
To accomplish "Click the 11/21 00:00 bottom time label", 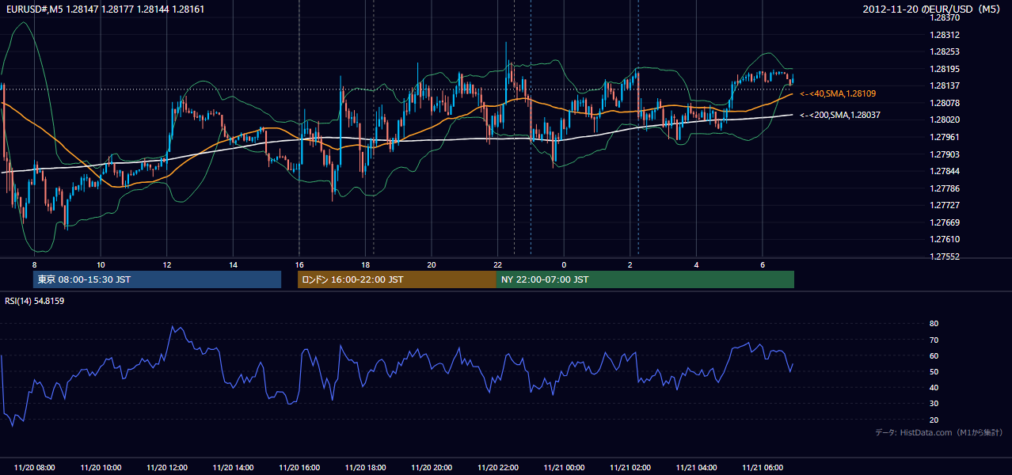I will pyautogui.click(x=564, y=468).
